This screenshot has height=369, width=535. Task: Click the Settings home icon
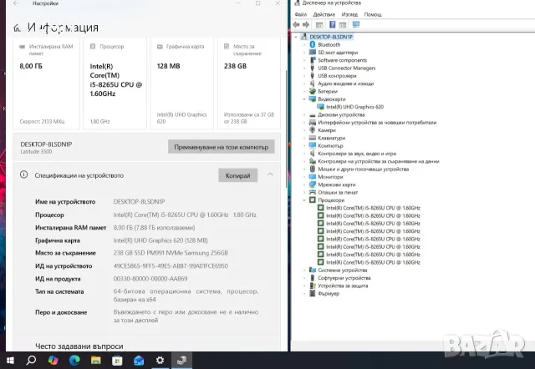(x=17, y=28)
